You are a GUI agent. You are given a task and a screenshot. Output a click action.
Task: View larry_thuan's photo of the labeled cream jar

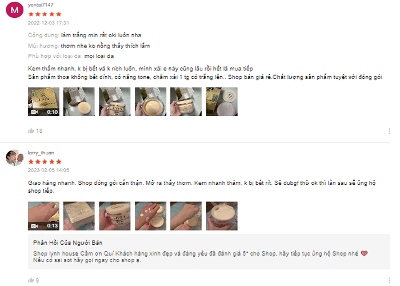click(115, 216)
